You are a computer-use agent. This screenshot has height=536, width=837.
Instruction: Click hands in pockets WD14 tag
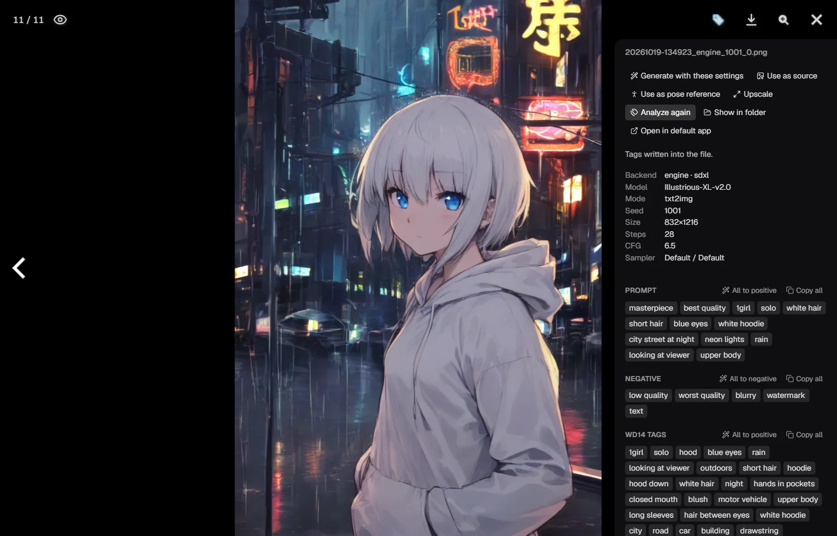[x=784, y=484]
